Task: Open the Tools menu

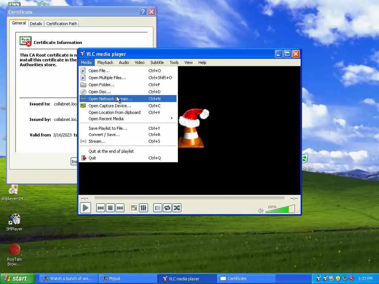Action: coord(174,62)
